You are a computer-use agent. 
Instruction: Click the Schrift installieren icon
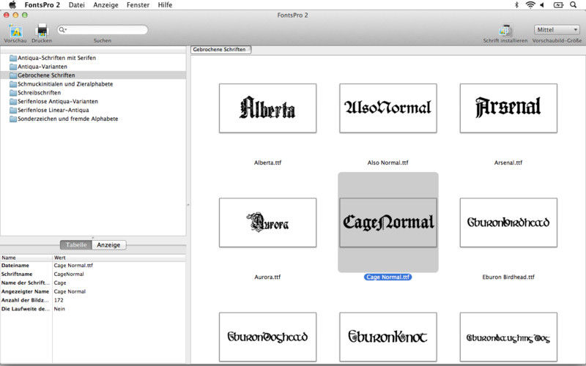coord(505,30)
